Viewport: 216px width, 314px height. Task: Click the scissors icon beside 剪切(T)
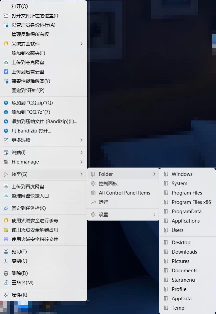tap(6, 252)
